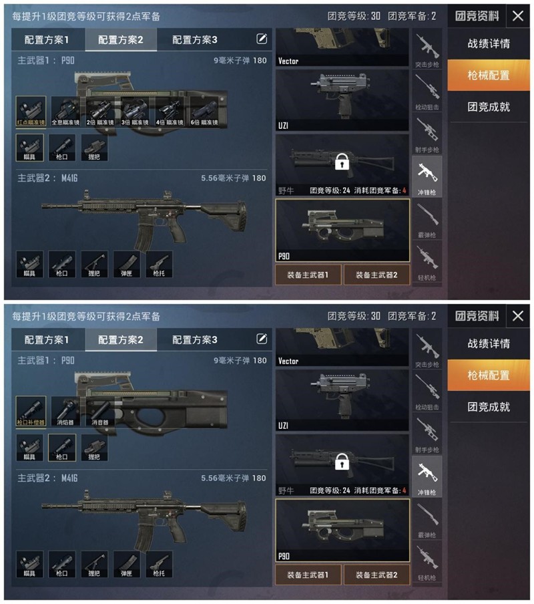Open 战绩详情 menu in the scope-options screenshot
The width and height of the screenshot is (534, 604).
[x=489, y=43]
